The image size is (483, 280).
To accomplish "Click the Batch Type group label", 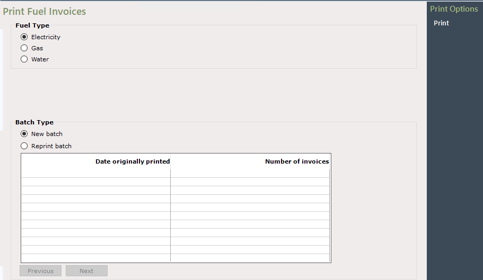I will pos(34,122).
